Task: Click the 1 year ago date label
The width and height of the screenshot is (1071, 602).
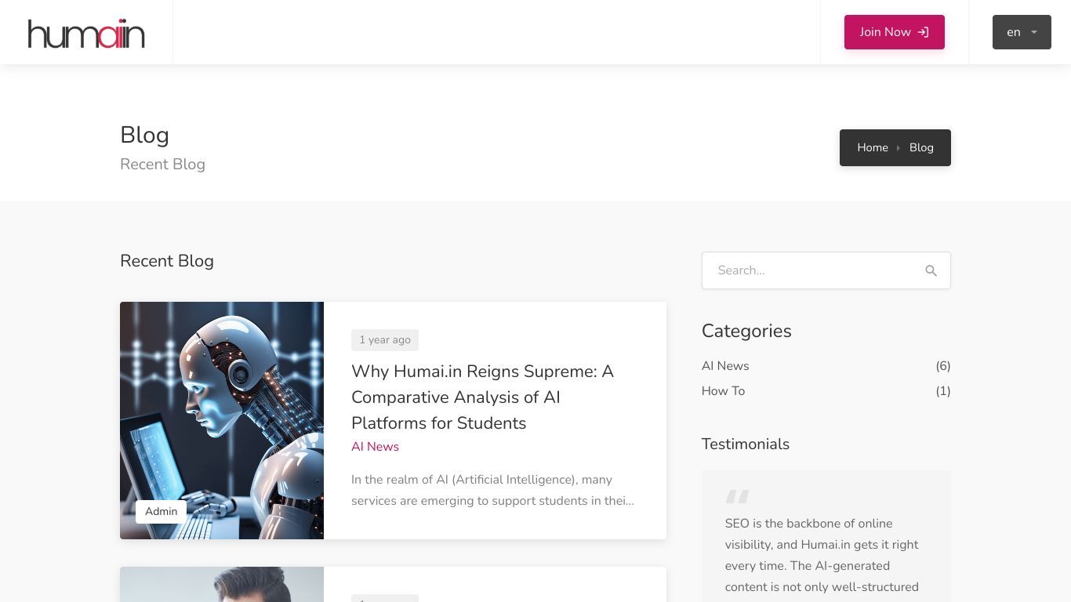Action: click(385, 339)
